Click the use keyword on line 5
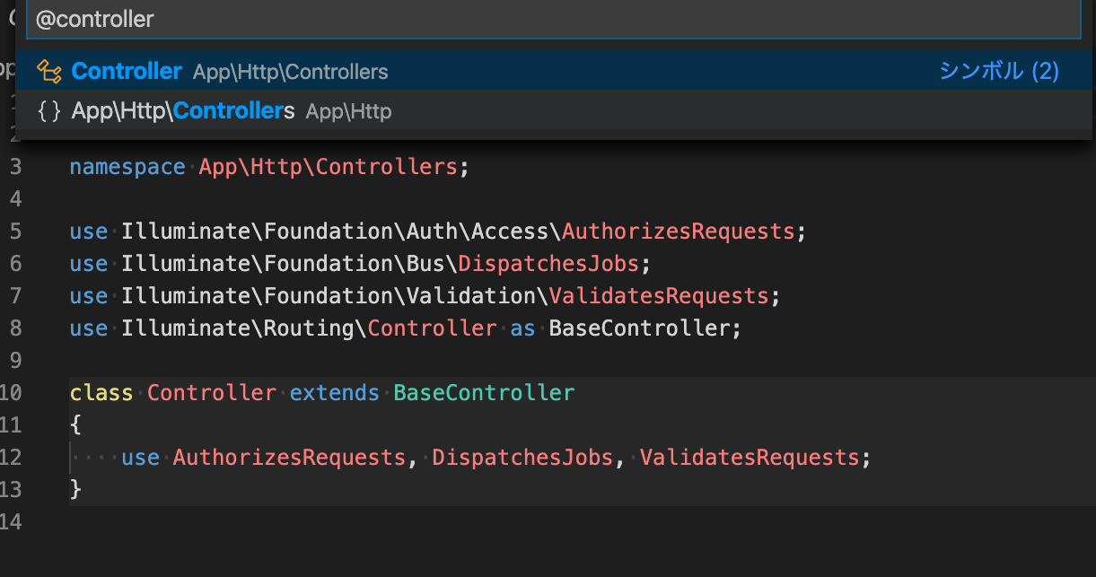1096x577 pixels. 88,231
